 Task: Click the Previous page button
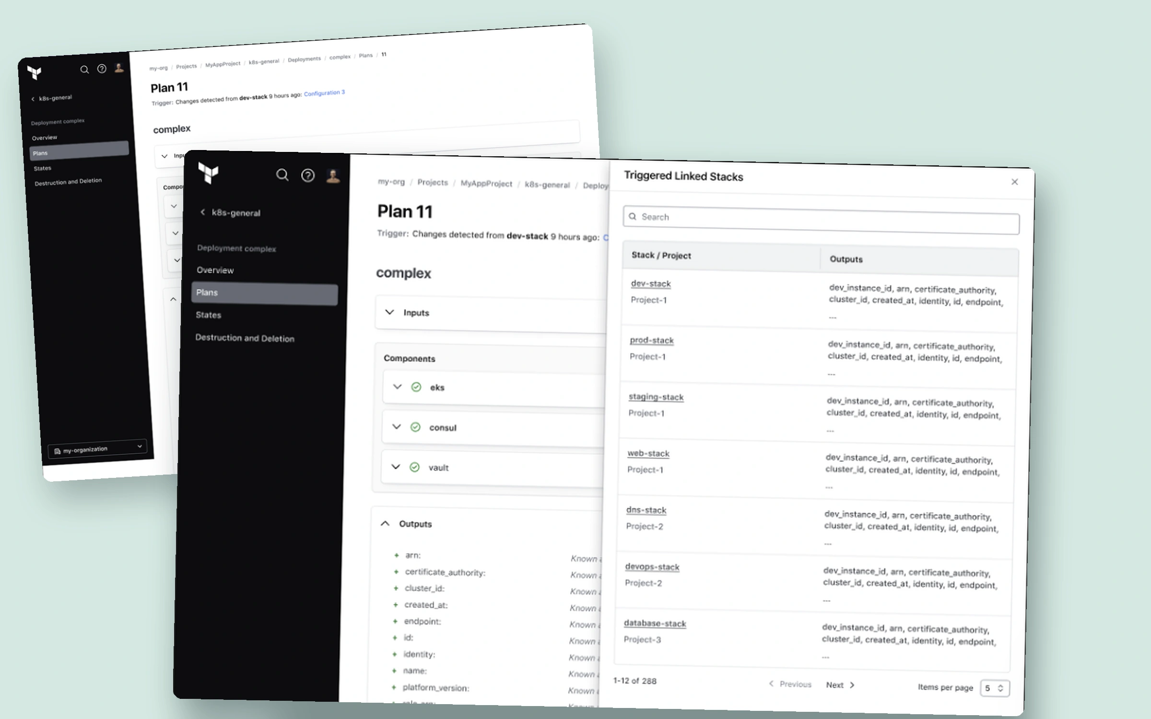[x=790, y=684]
